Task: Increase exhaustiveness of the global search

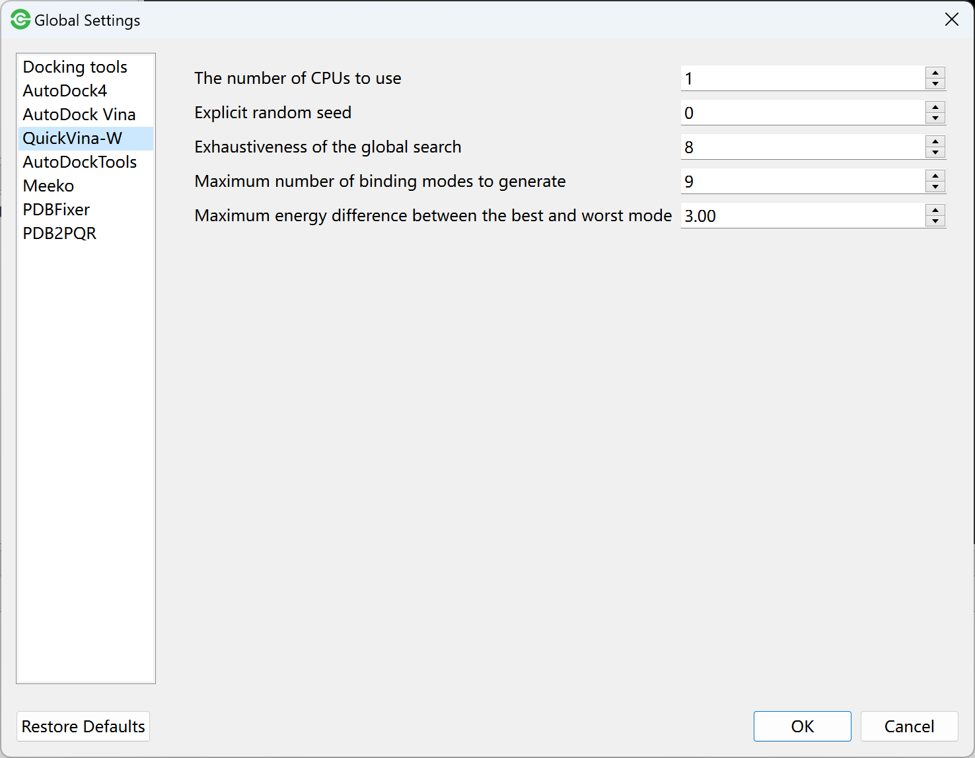Action: [935, 141]
